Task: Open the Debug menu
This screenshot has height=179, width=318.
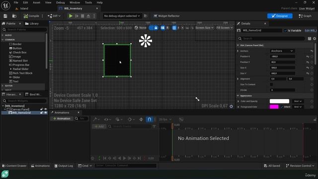Action: pyautogui.click(x=60, y=2)
